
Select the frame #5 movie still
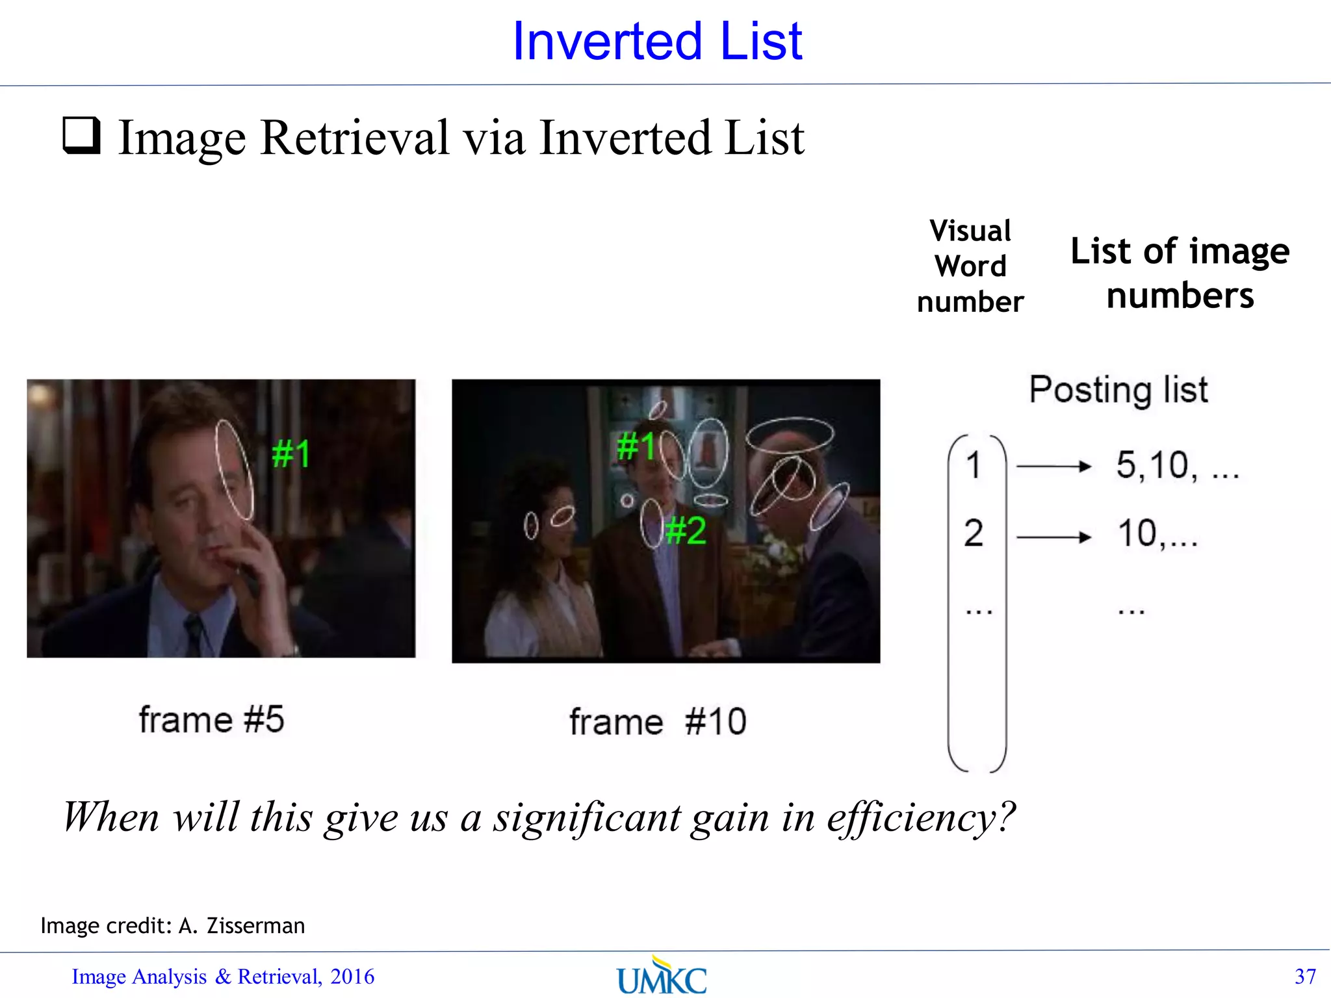click(x=221, y=518)
